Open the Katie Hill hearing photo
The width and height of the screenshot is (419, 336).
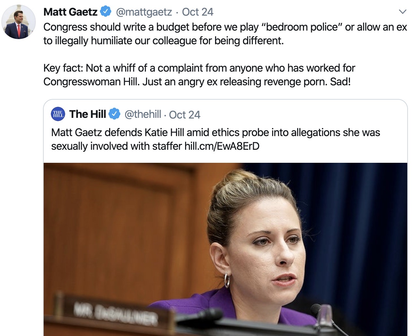[225, 249]
